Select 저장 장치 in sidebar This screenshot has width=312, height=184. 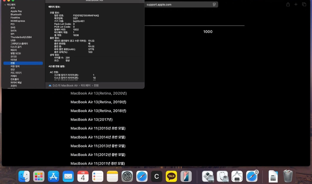(15, 66)
